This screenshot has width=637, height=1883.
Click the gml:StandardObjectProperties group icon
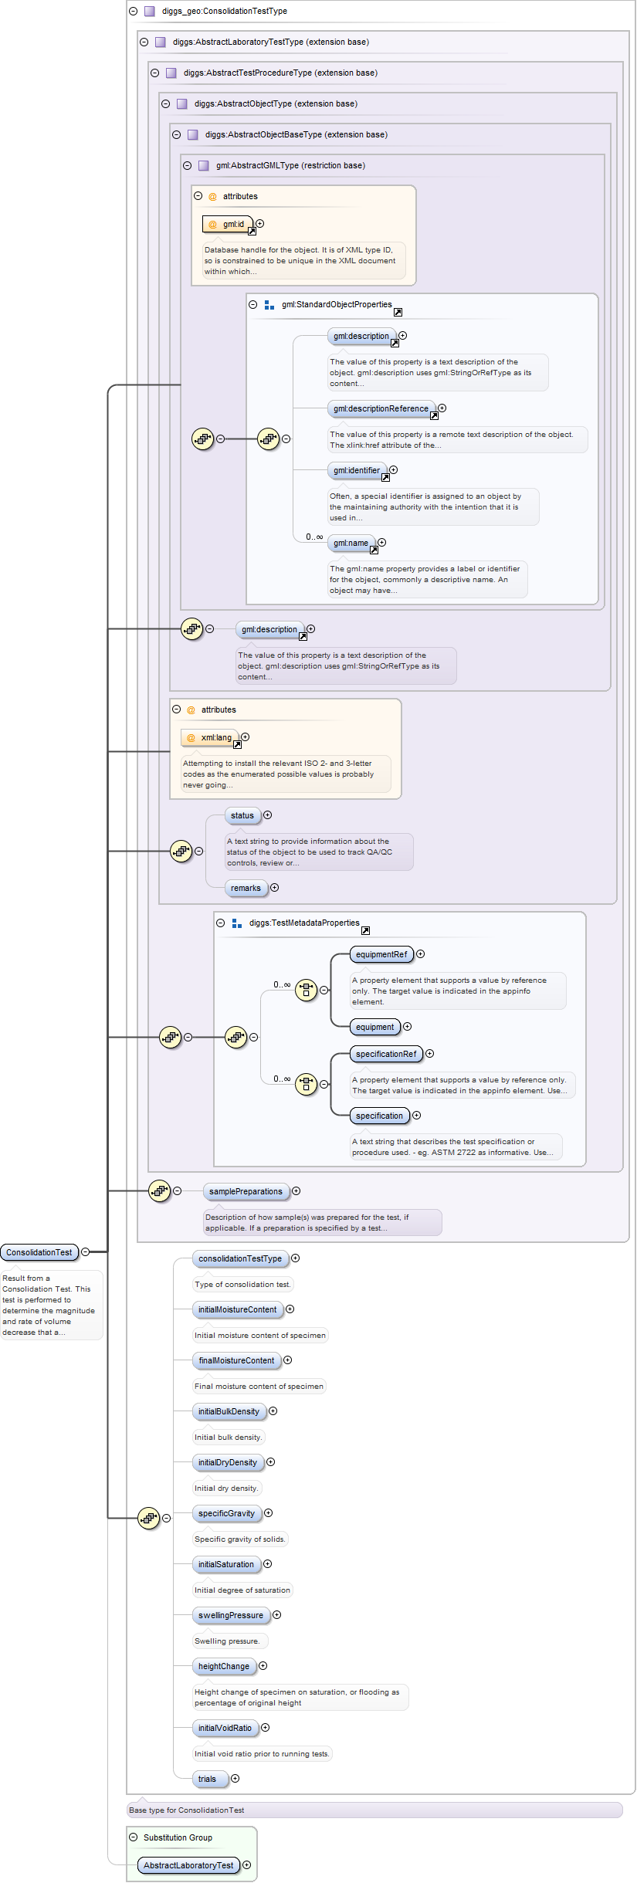(x=269, y=305)
